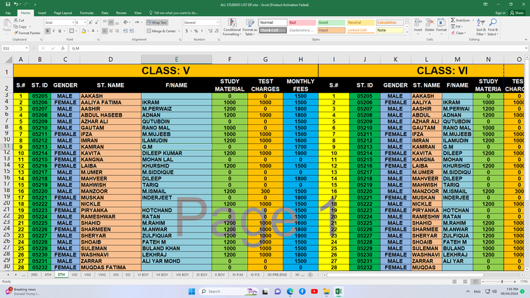
Task: Open Find & Select magnifier
Action: pos(493,27)
